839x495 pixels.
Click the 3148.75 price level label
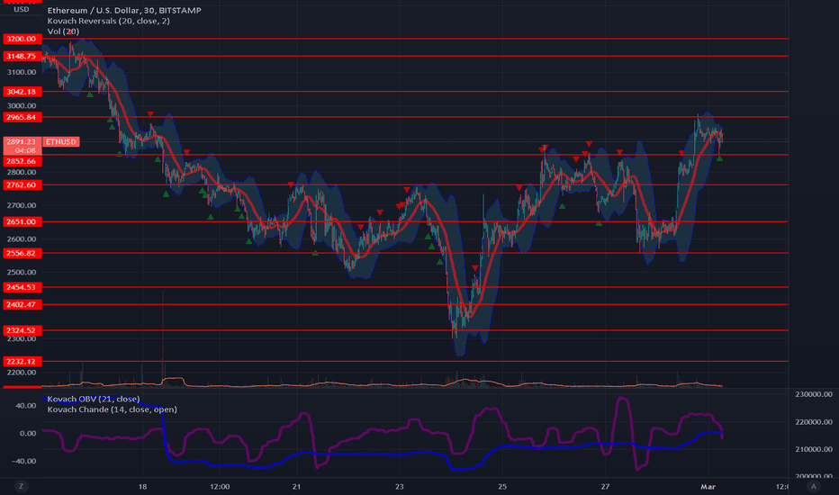(x=22, y=56)
